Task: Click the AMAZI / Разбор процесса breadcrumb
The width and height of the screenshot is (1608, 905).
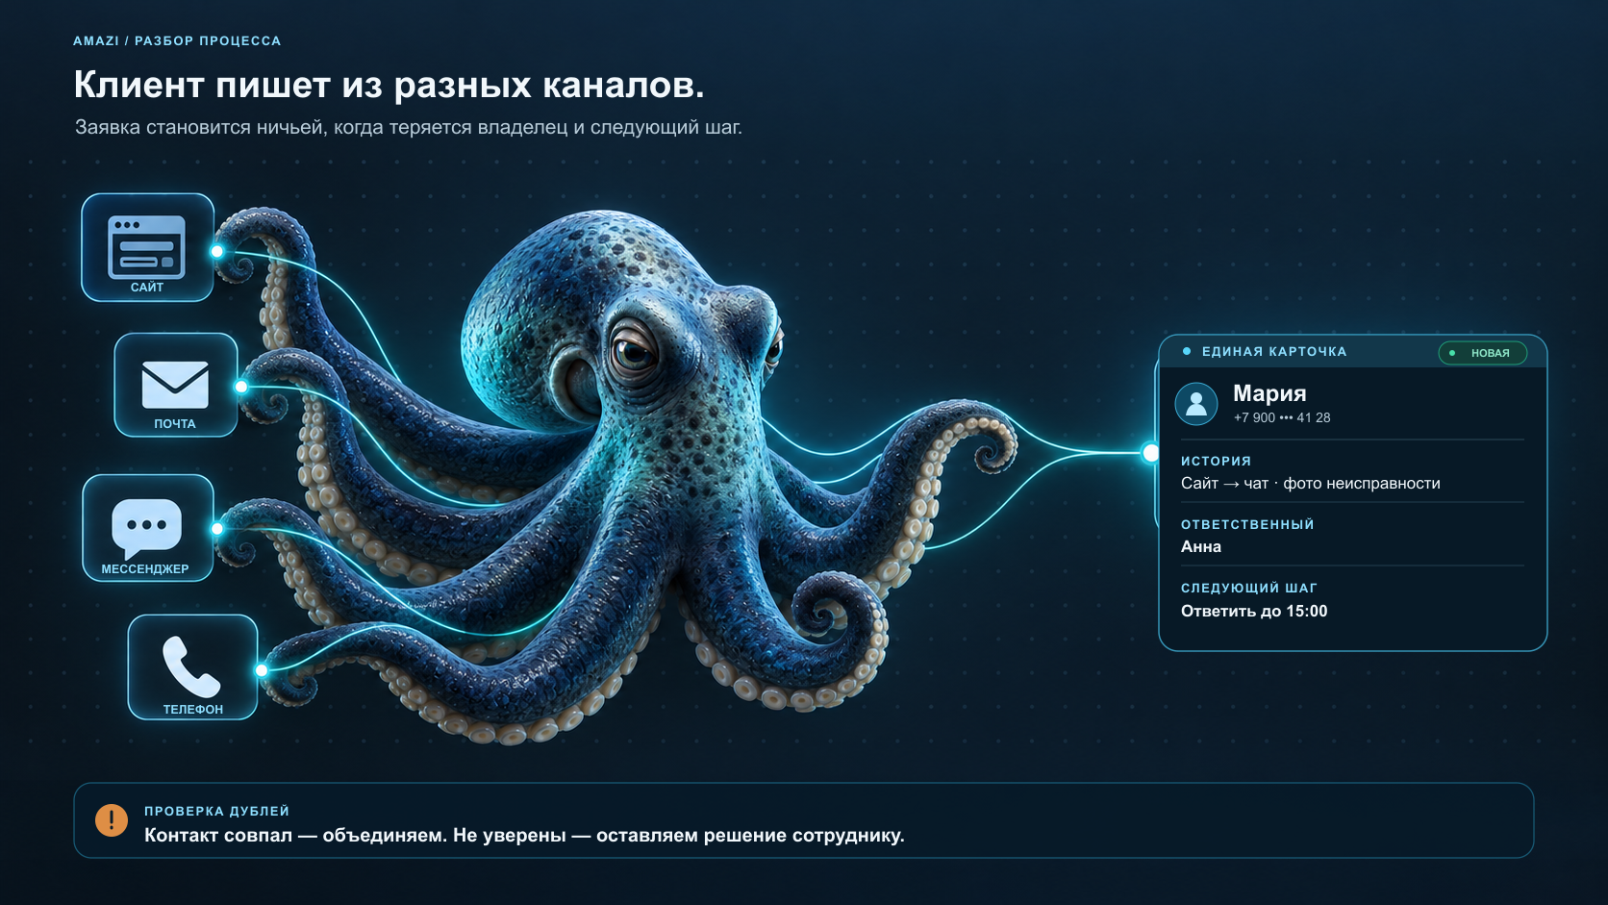Action: (x=177, y=41)
